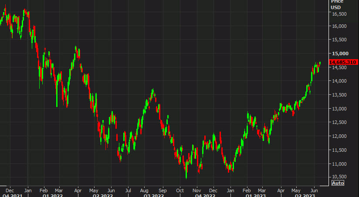Select the Sep month label
This screenshot has height=197, width=359.
pyautogui.click(x=163, y=190)
